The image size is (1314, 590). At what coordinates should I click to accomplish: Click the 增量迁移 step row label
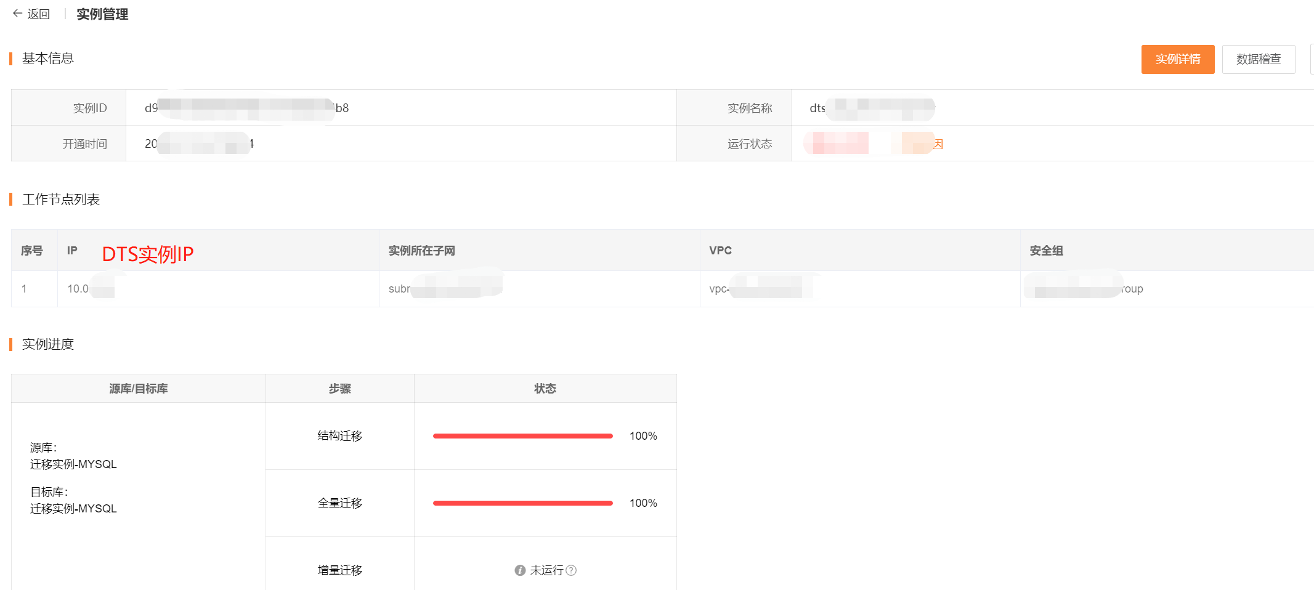coord(339,570)
